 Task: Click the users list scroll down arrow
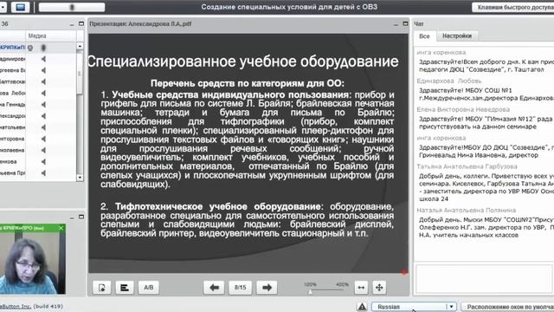coord(80,178)
